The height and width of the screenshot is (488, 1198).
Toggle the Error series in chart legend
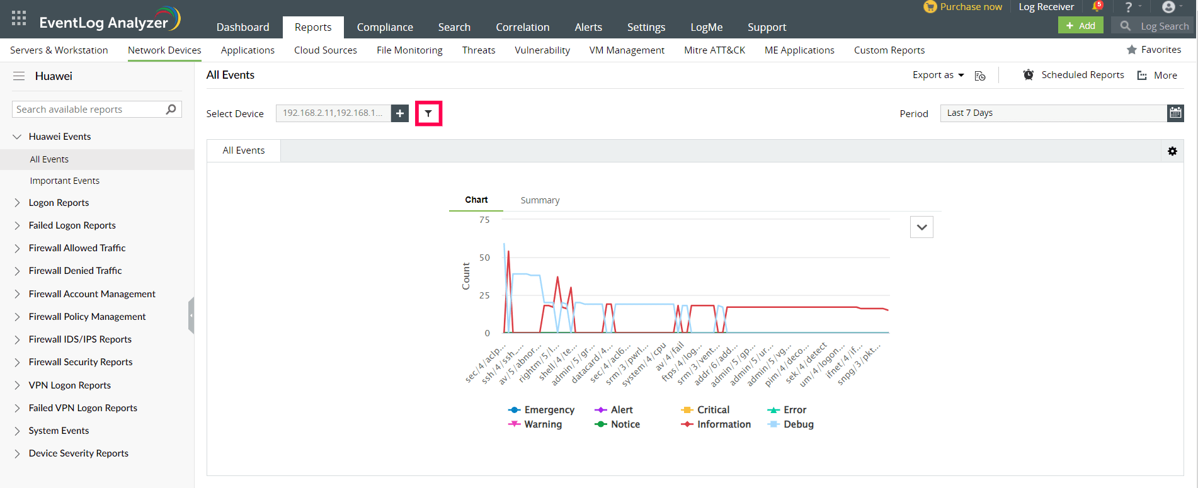click(787, 410)
